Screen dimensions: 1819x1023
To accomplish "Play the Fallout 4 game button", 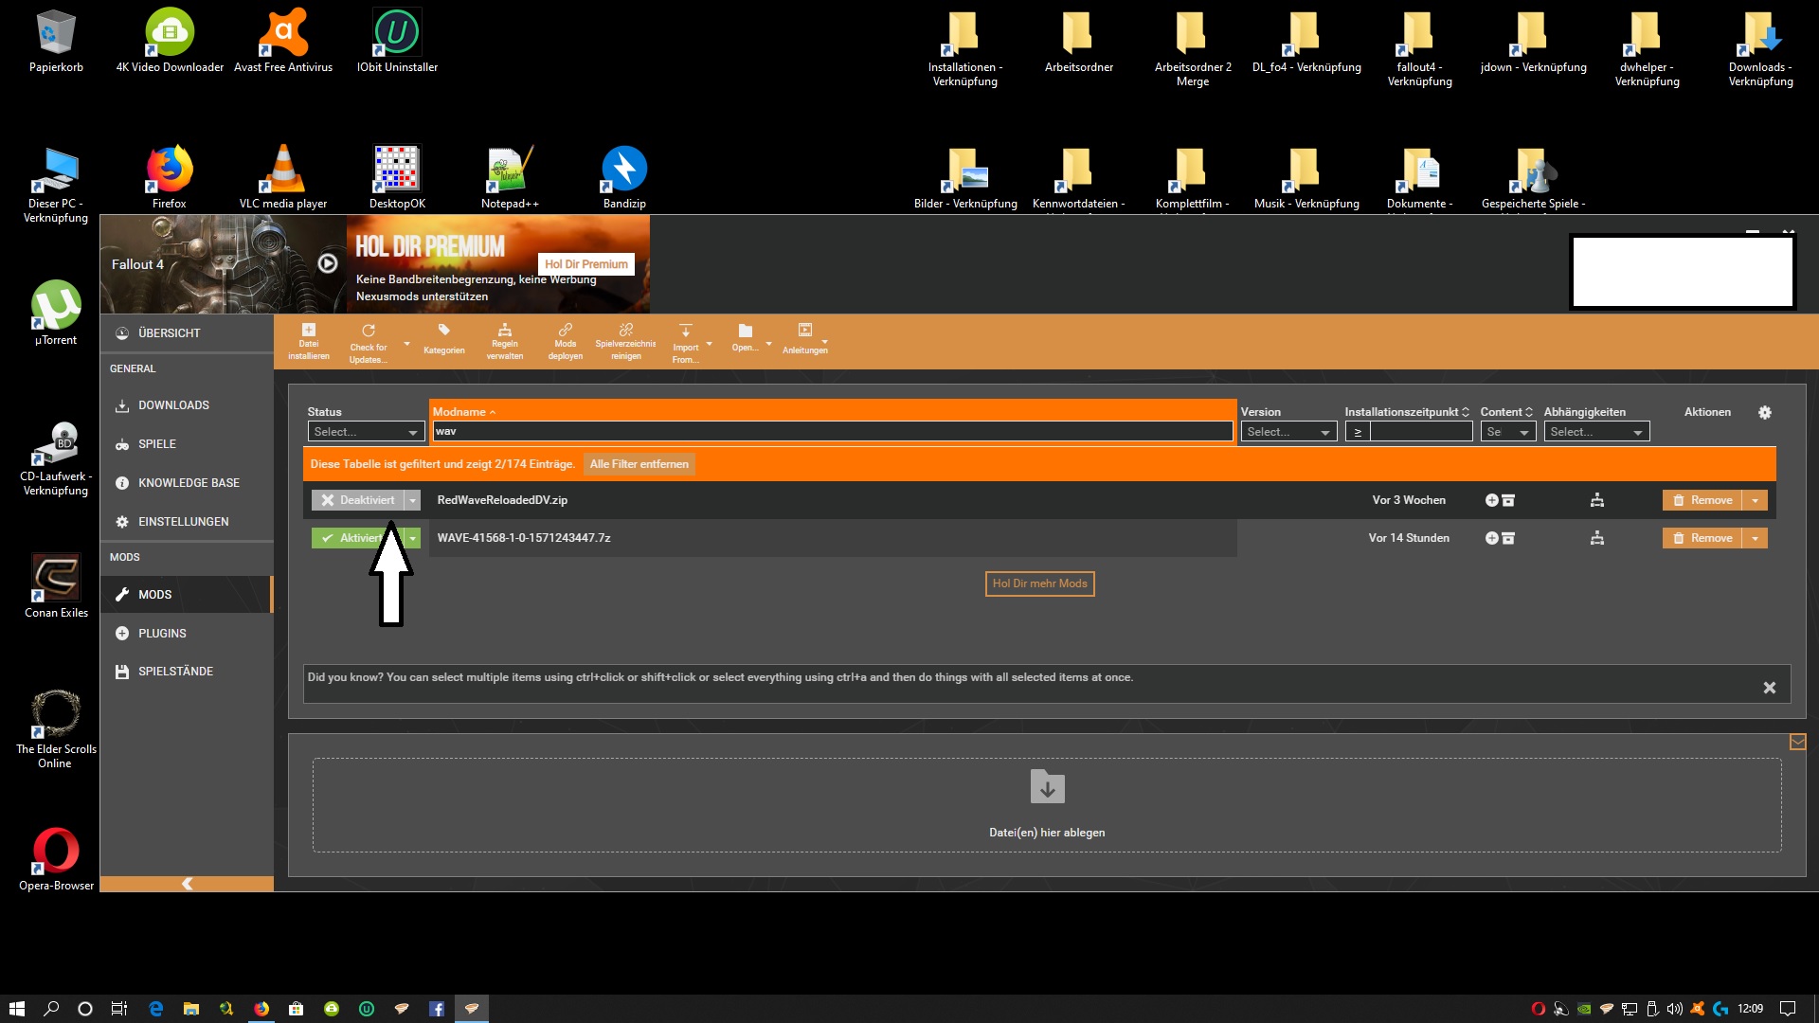I will pos(328,264).
